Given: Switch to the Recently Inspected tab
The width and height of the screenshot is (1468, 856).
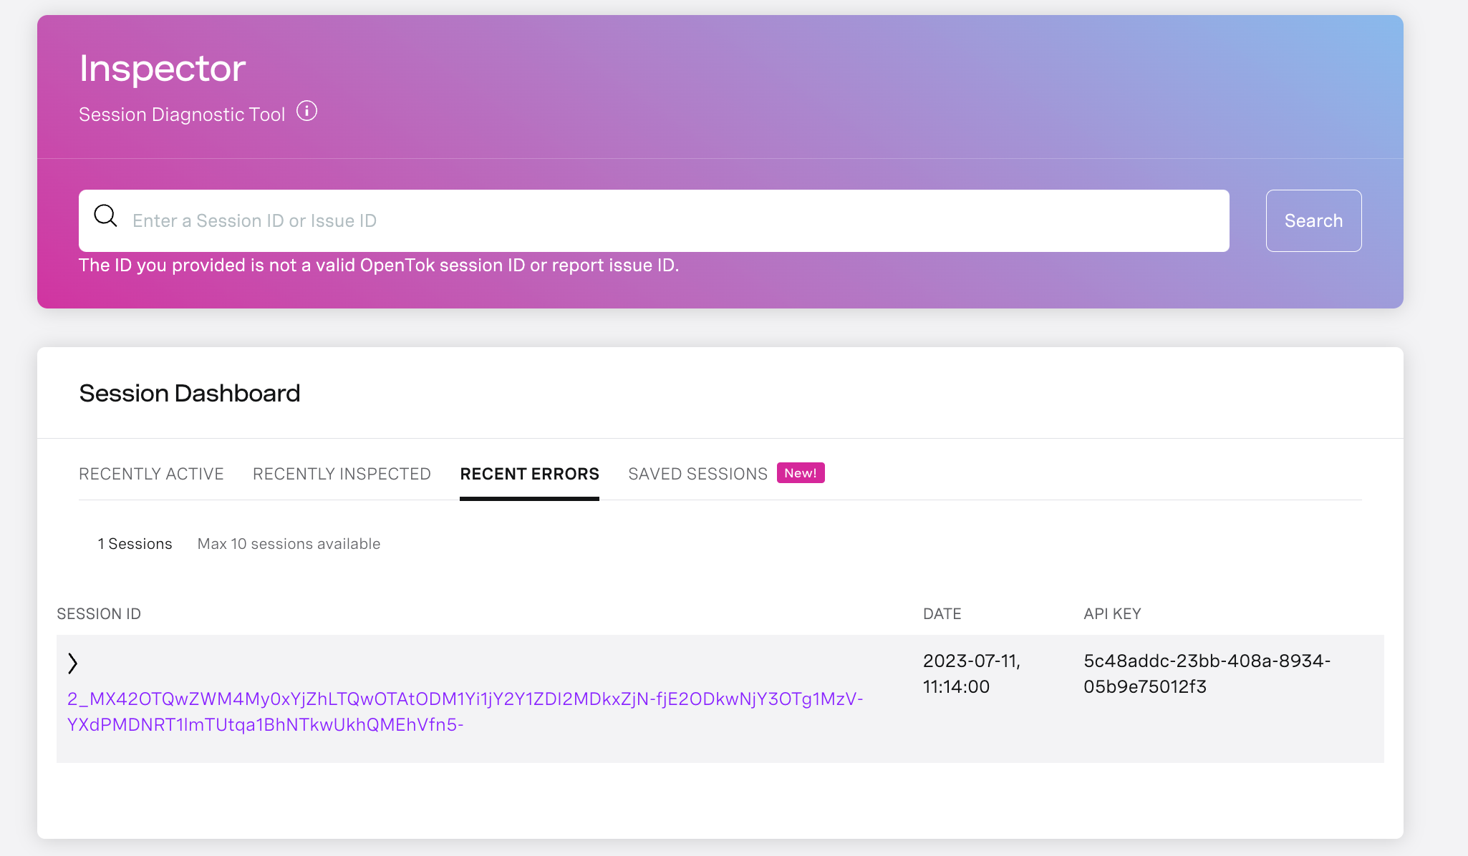Looking at the screenshot, I should tap(342, 473).
